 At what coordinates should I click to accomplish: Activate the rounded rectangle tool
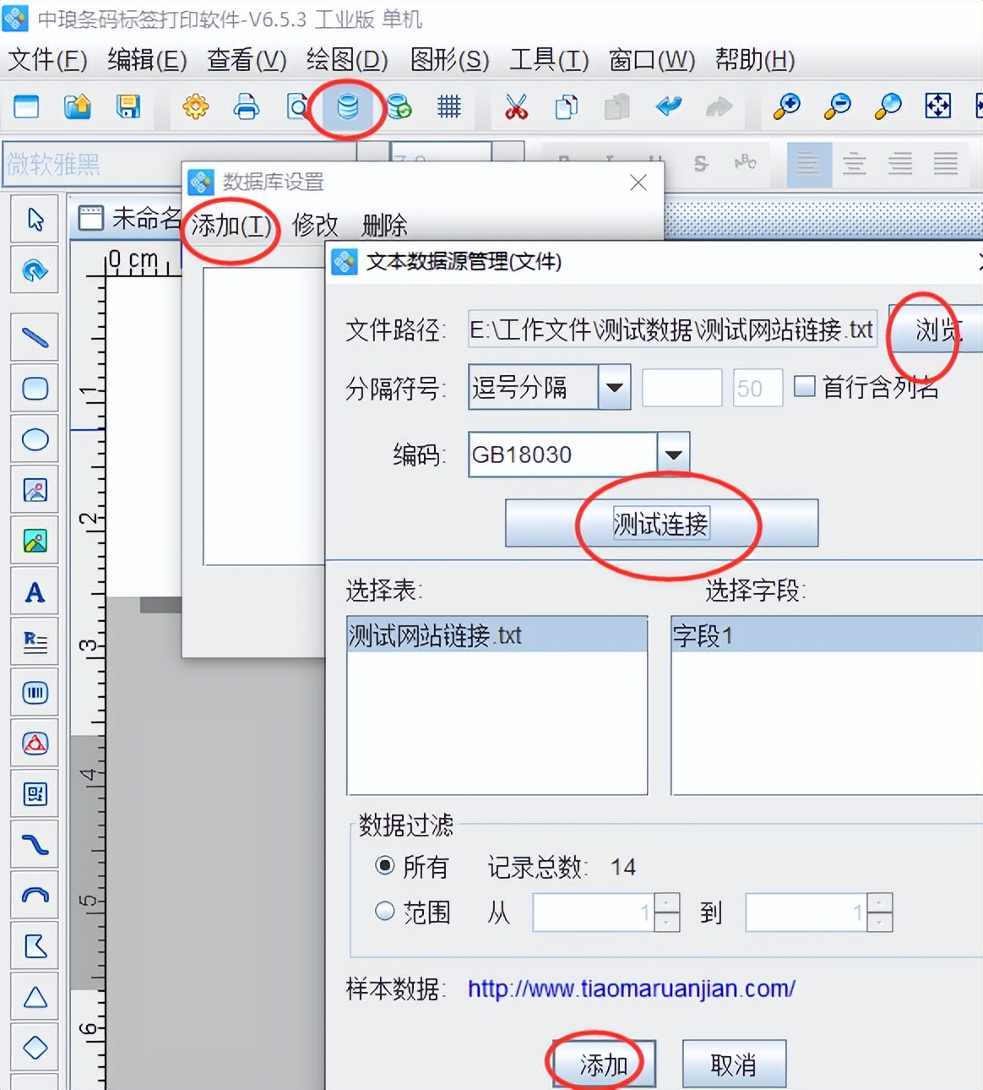pyautogui.click(x=34, y=389)
